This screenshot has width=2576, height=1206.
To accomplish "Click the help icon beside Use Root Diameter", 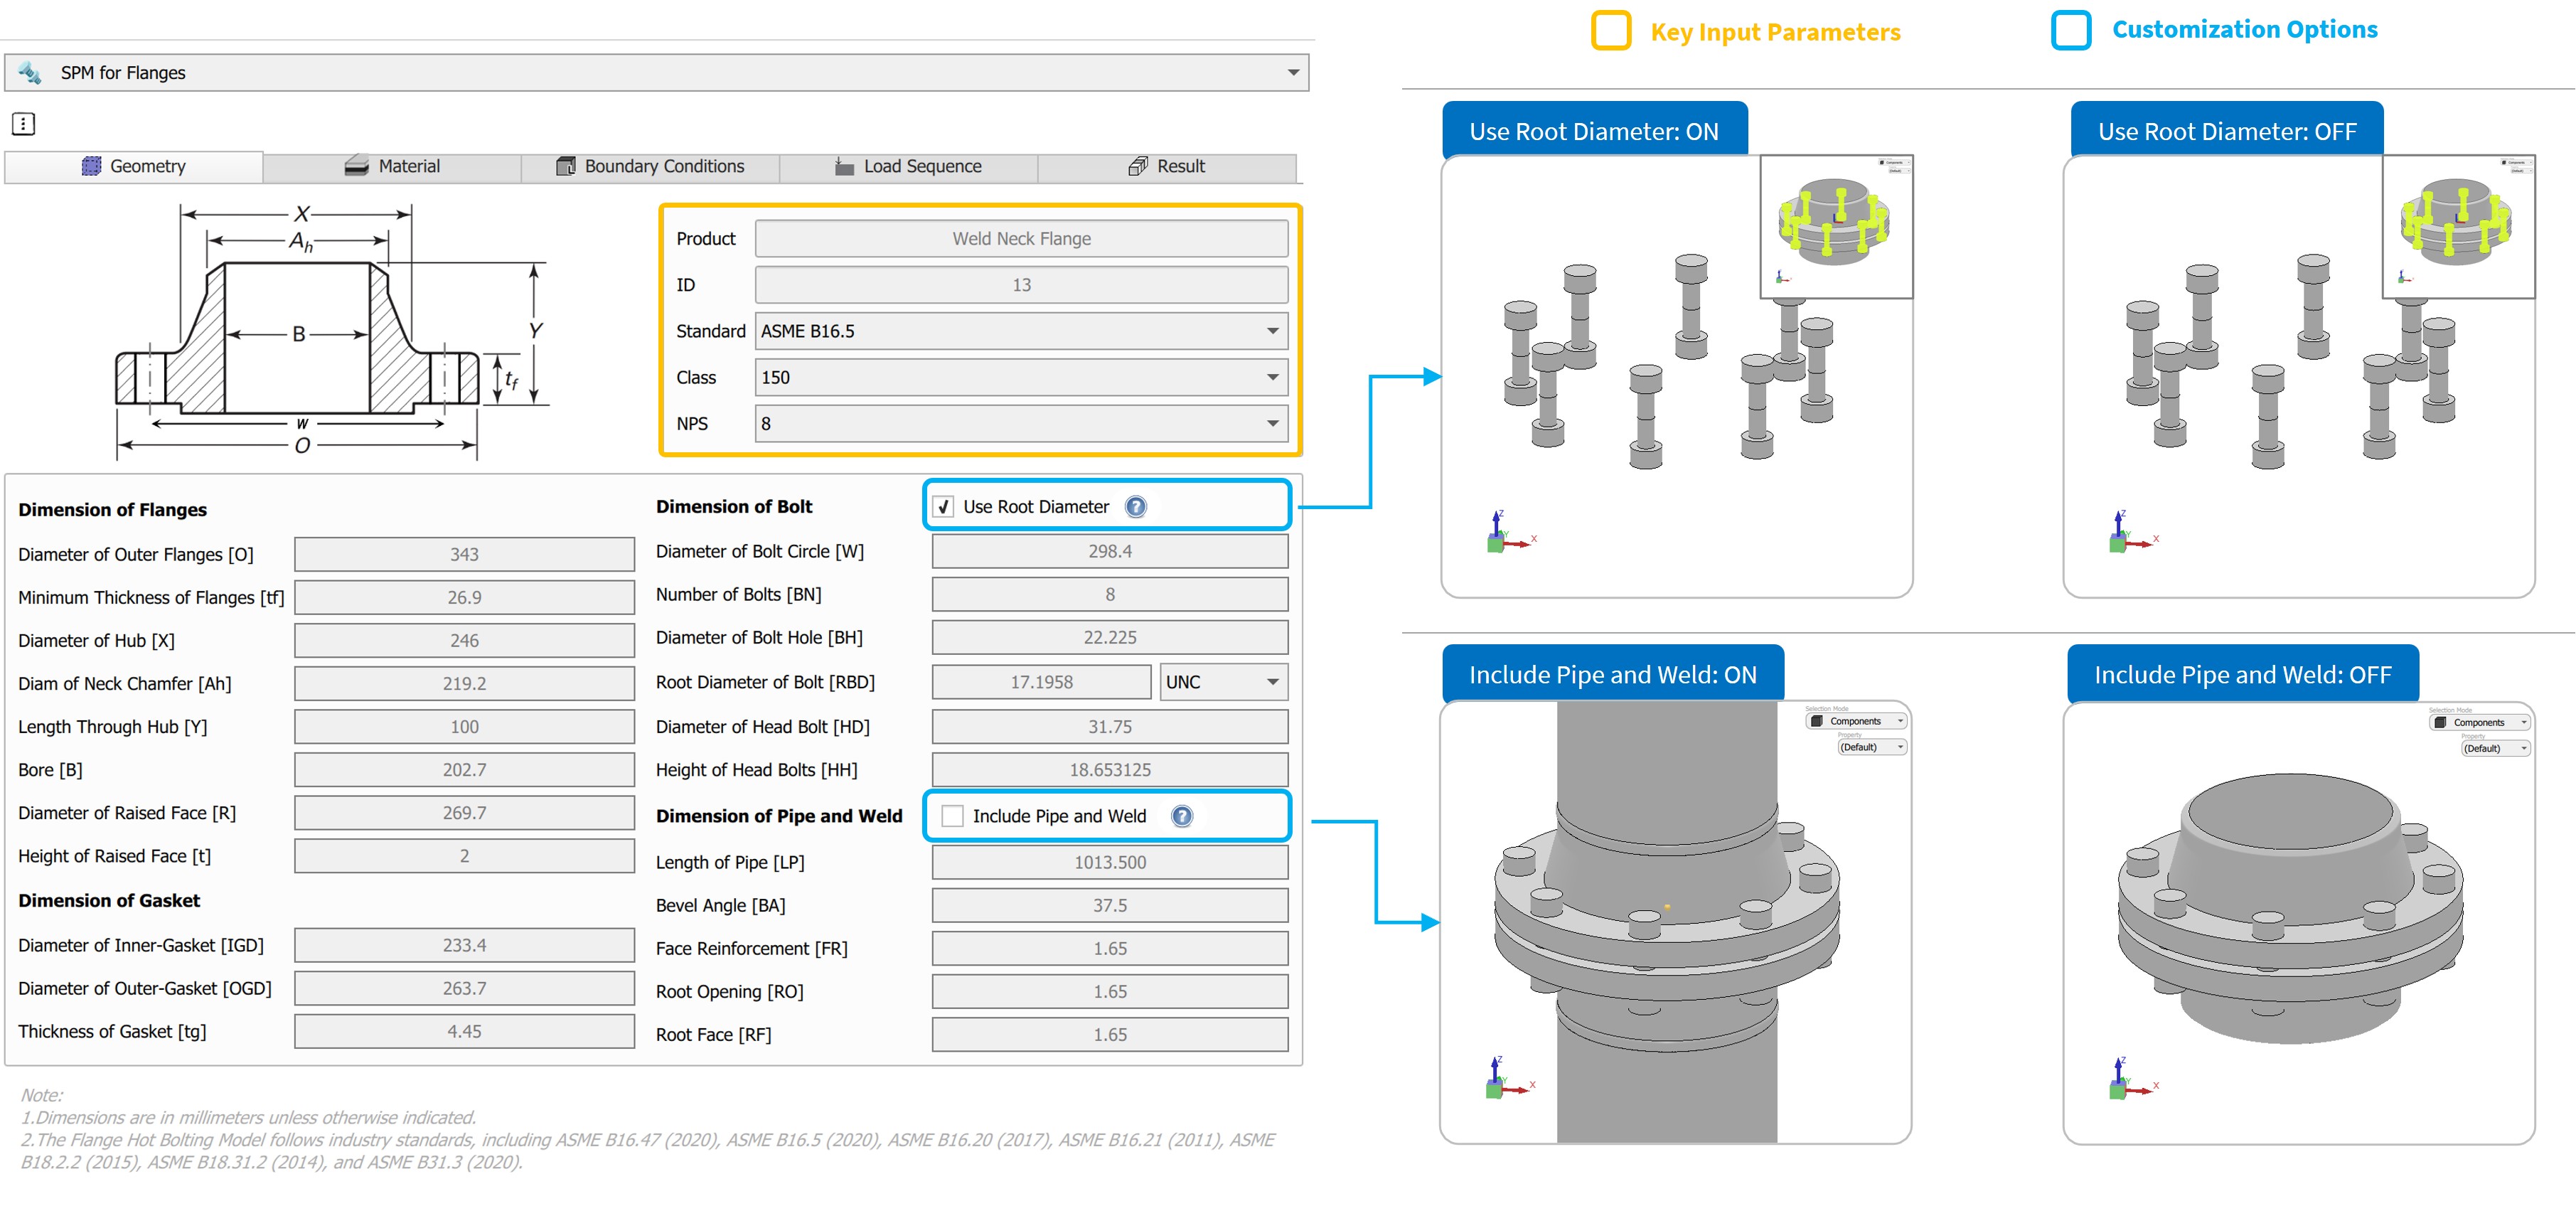I will pyautogui.click(x=1135, y=507).
